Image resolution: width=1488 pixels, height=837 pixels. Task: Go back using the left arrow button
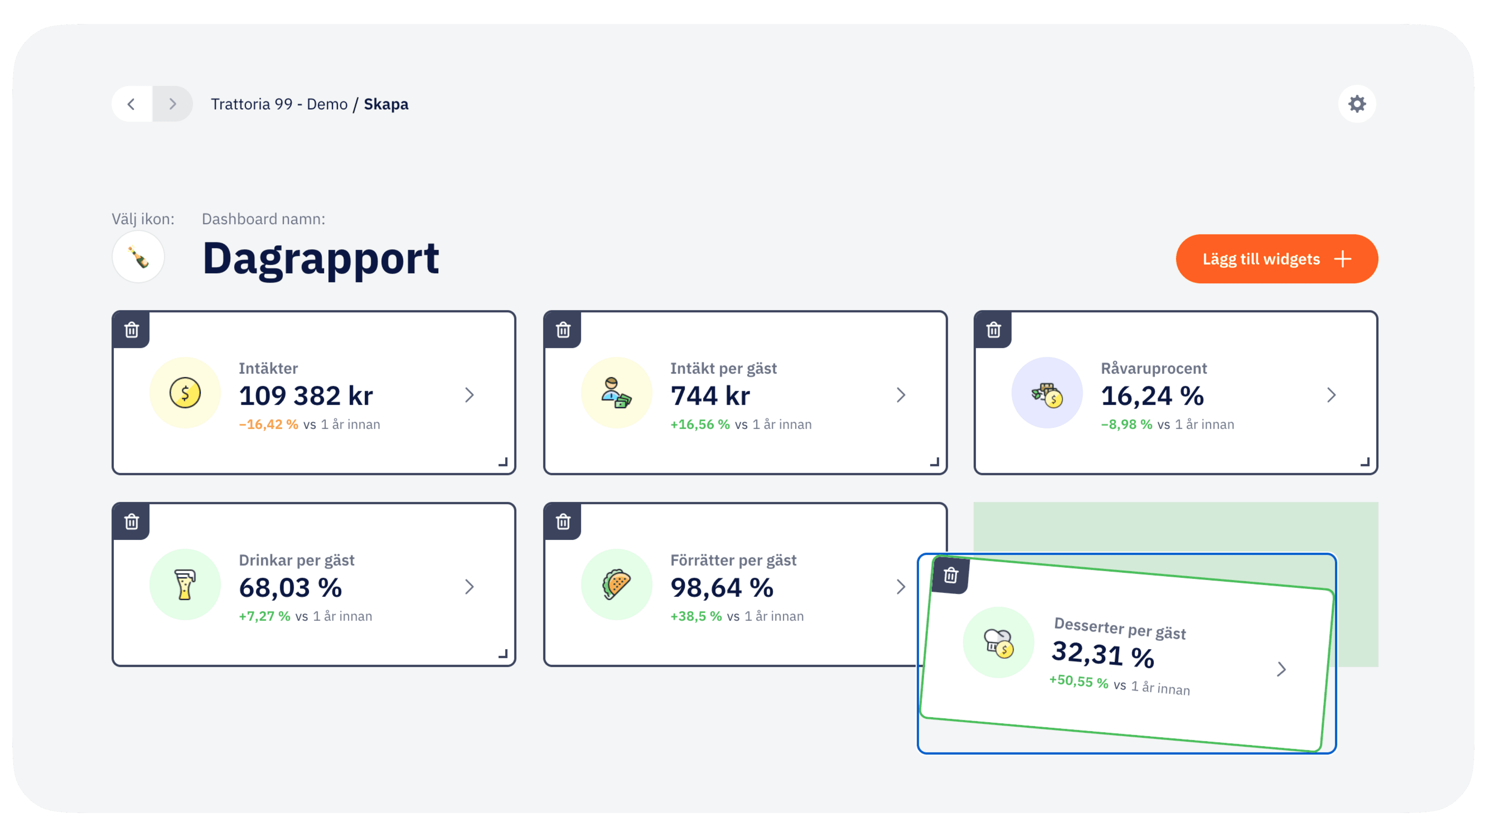[132, 104]
